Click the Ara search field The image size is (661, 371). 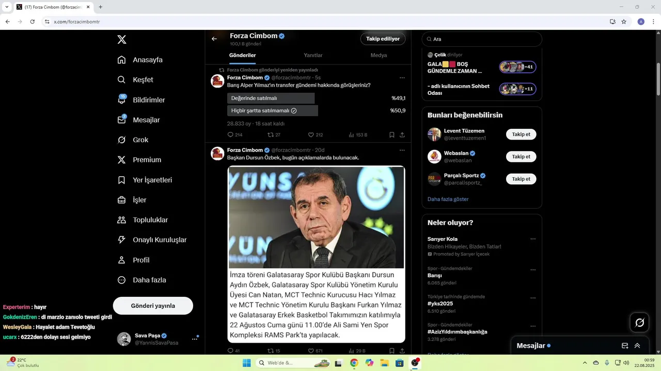[482, 39]
